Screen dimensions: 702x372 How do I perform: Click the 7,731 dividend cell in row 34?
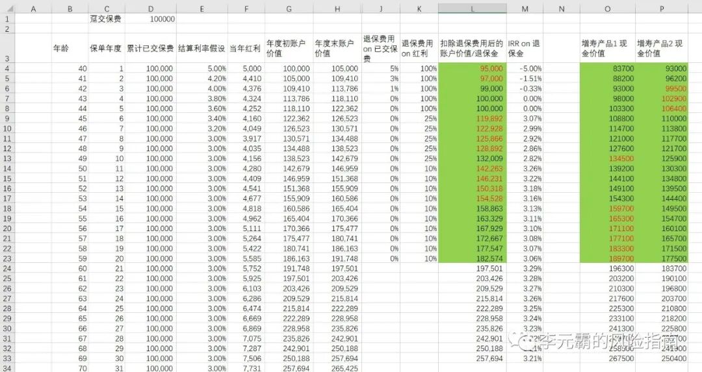(x=246, y=368)
